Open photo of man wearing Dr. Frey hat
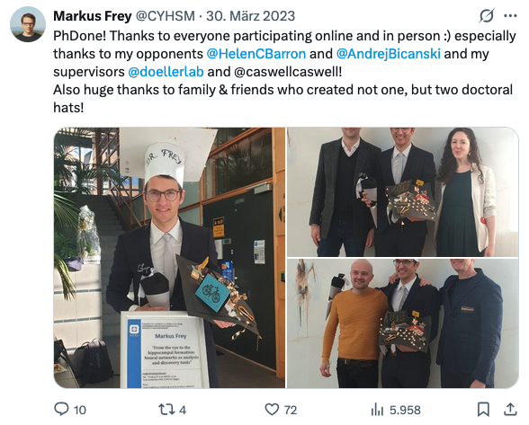 tap(169, 258)
